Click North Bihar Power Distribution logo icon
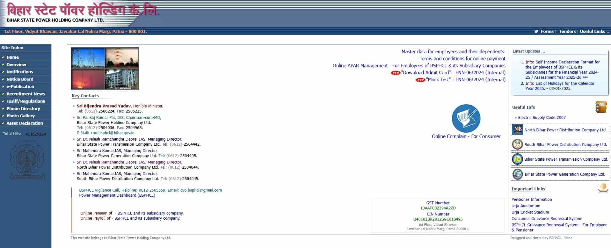Image resolution: width=611 pixels, height=248 pixels. (x=517, y=130)
